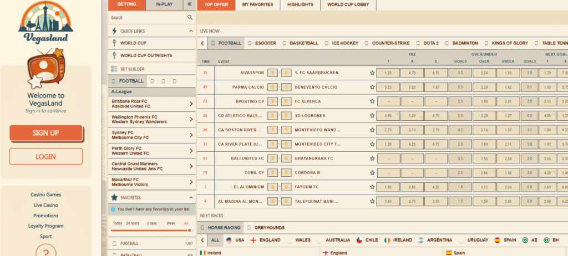Viewport: 568px width, 256px height.
Task: Click the Favorites star icon in sidebar
Action: coord(114,197)
